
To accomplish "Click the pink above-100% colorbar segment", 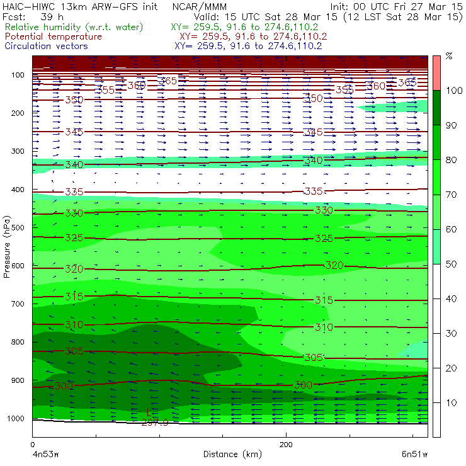I will 436,73.
